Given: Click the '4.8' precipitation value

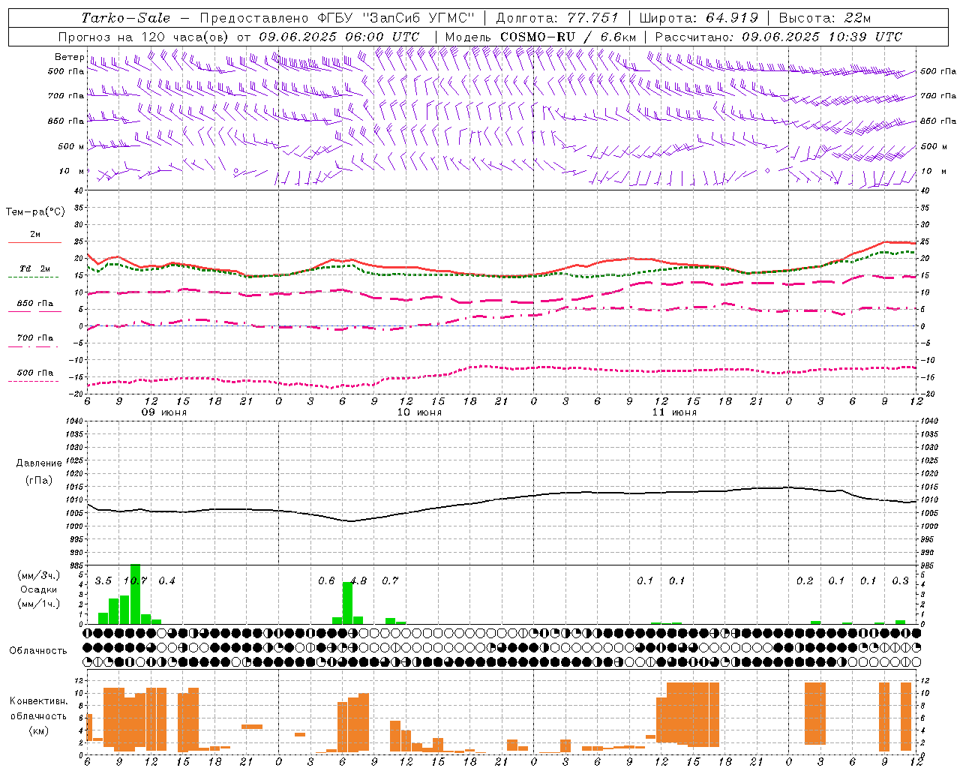Looking at the screenshot, I should [x=358, y=581].
